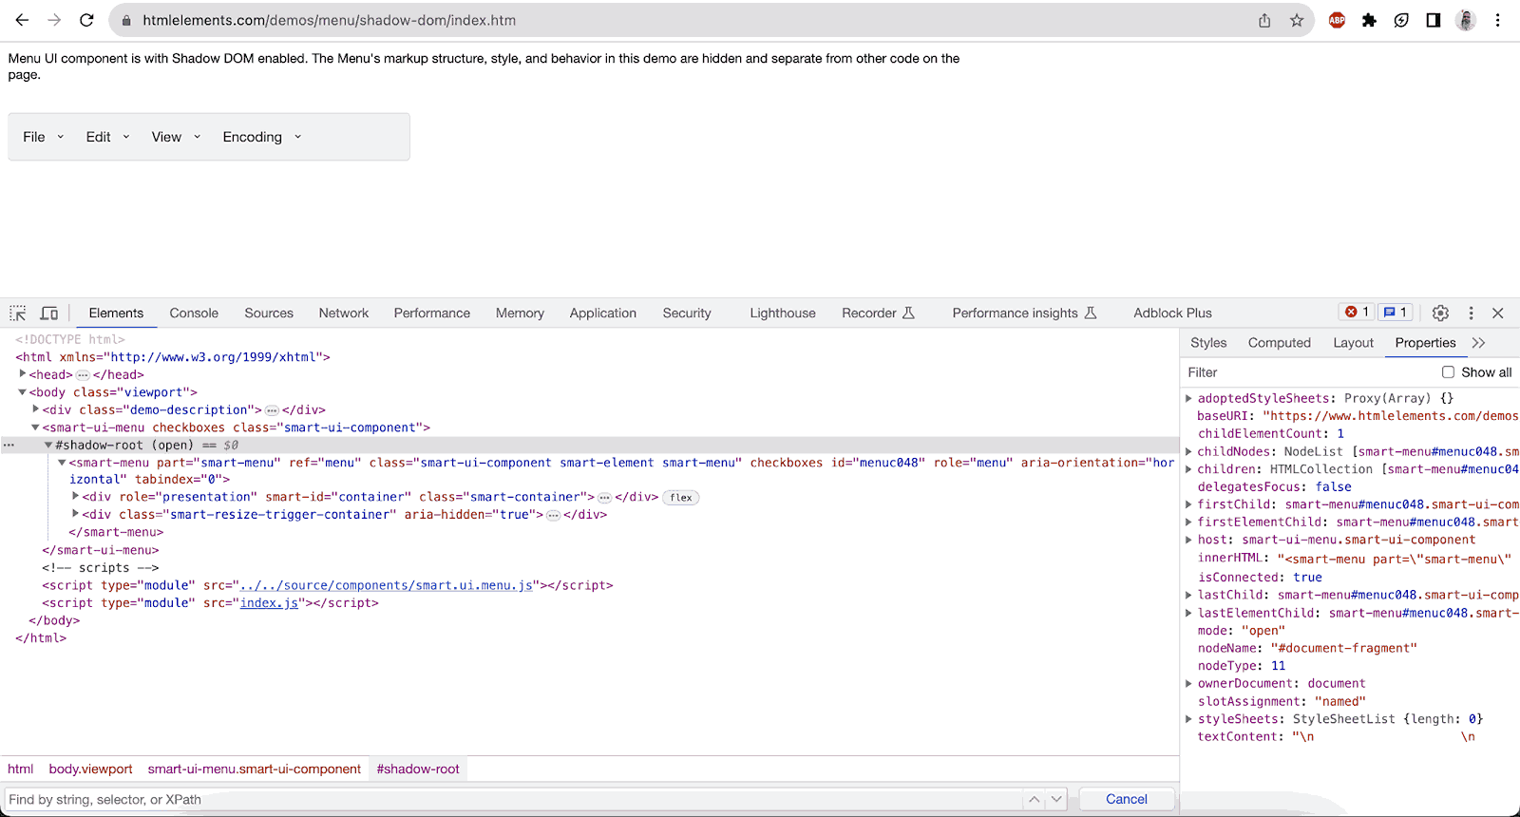Click the Adblock Plus extension icon
The image size is (1520, 817).
click(1337, 20)
